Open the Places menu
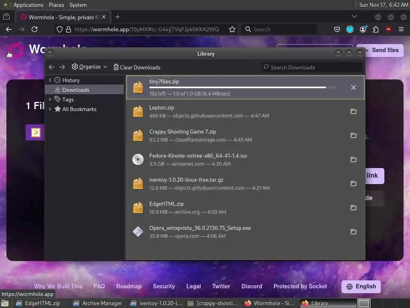The width and height of the screenshot is (410, 308). 56,5
